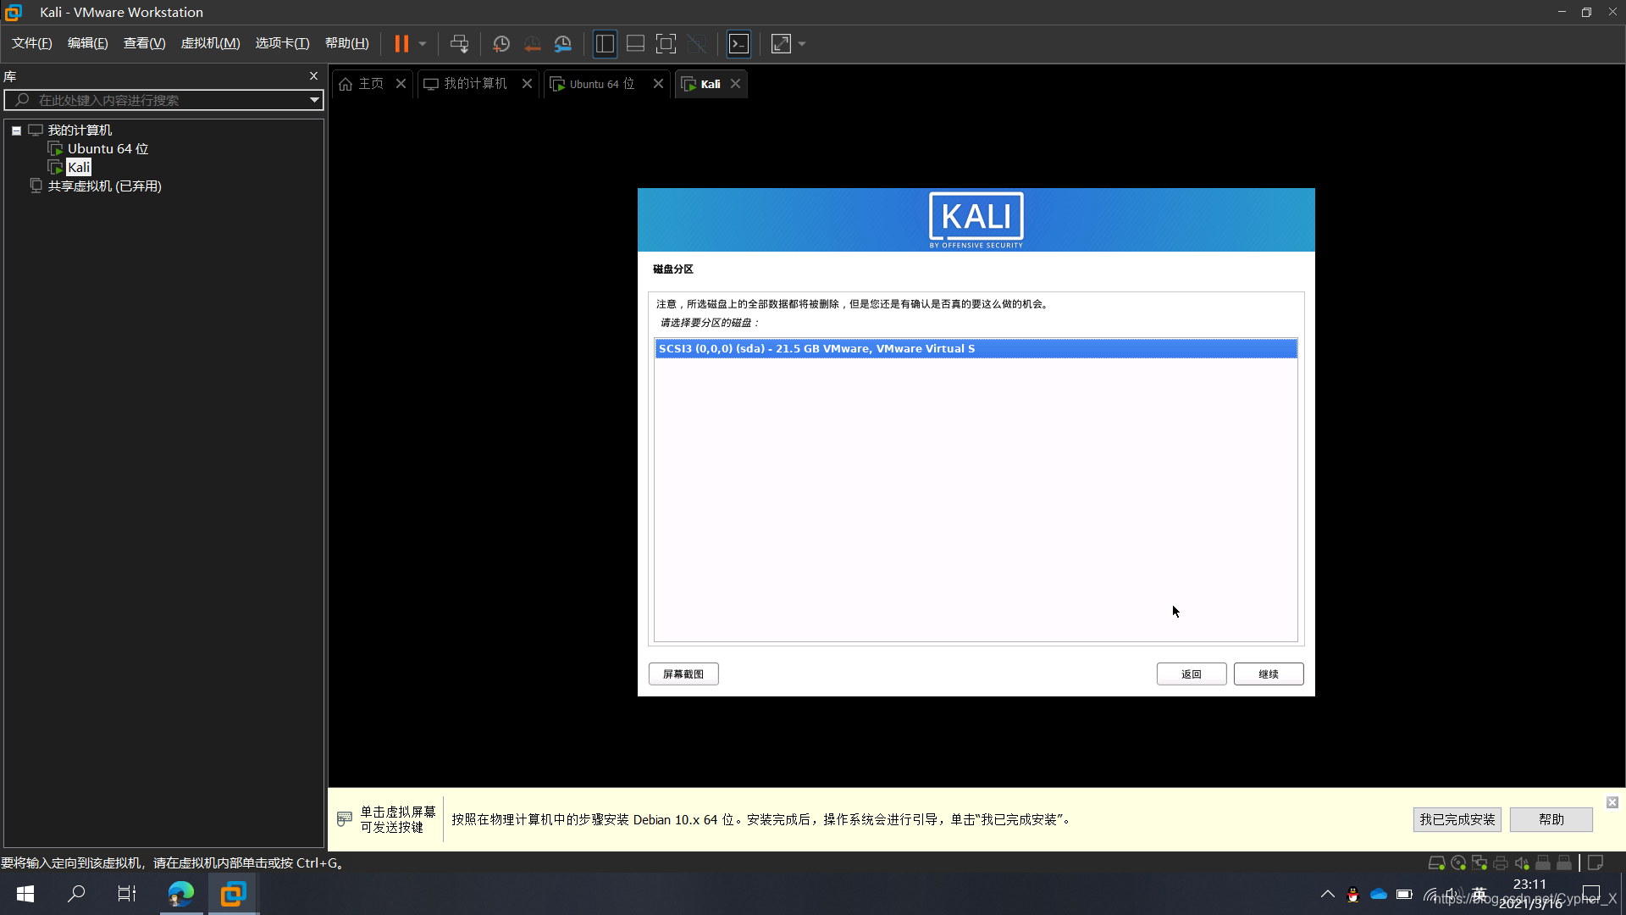Click 屏幕截图 to take screenshot

[x=683, y=674]
